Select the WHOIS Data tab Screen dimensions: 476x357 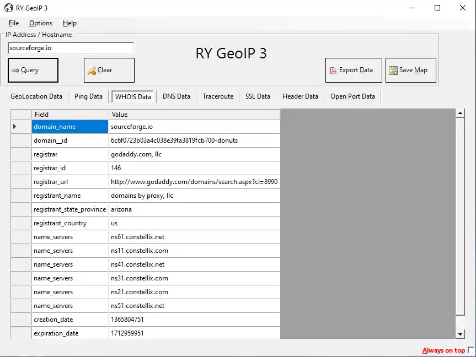[x=133, y=97]
